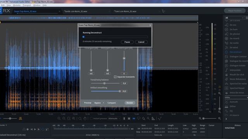Open the All module filter dropdown
248x139 pixels.
tap(234, 18)
